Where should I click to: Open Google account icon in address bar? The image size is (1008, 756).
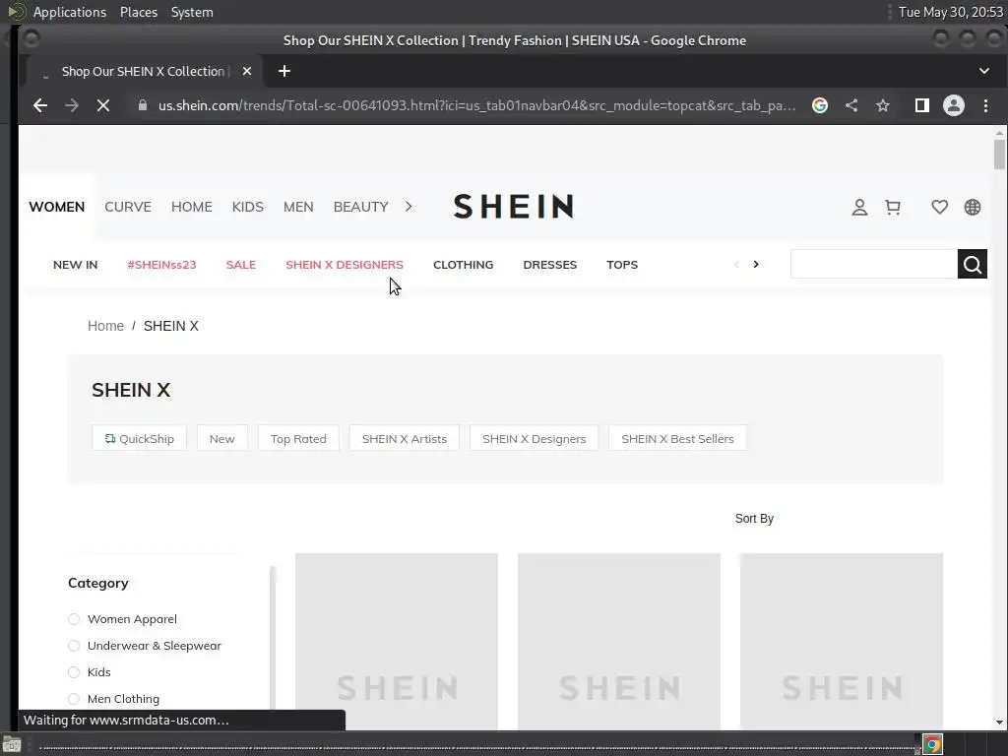[x=820, y=105]
